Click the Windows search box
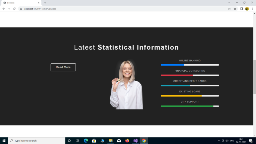The height and width of the screenshot is (144, 256). tap(37, 141)
